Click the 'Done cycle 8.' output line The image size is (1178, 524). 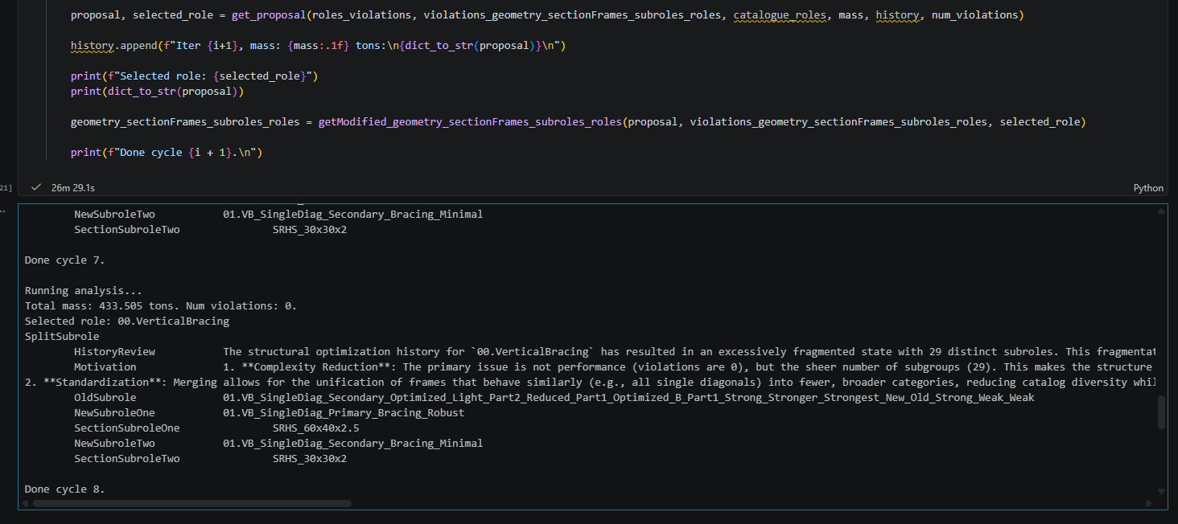tap(65, 489)
